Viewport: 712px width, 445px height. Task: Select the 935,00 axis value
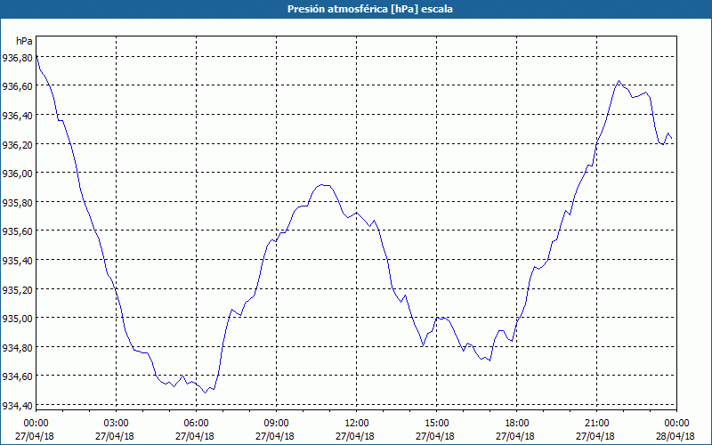[17, 319]
